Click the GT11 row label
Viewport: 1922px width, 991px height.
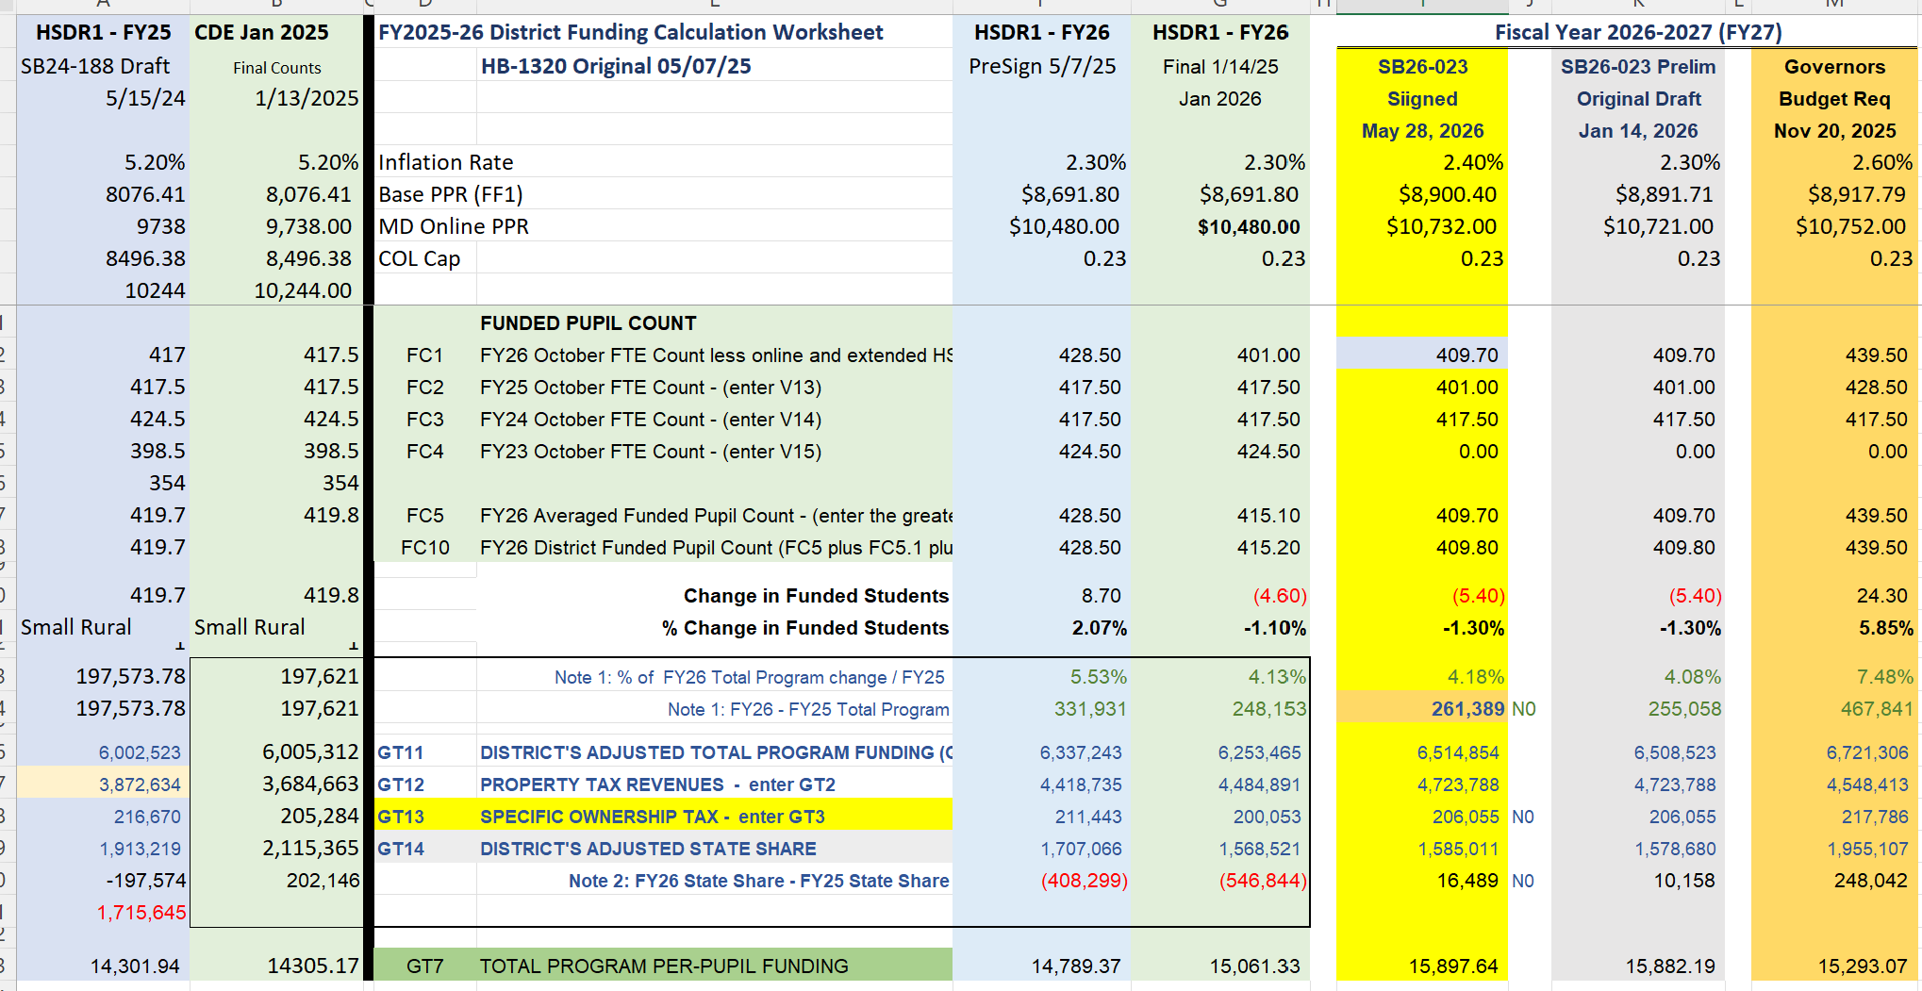401,752
